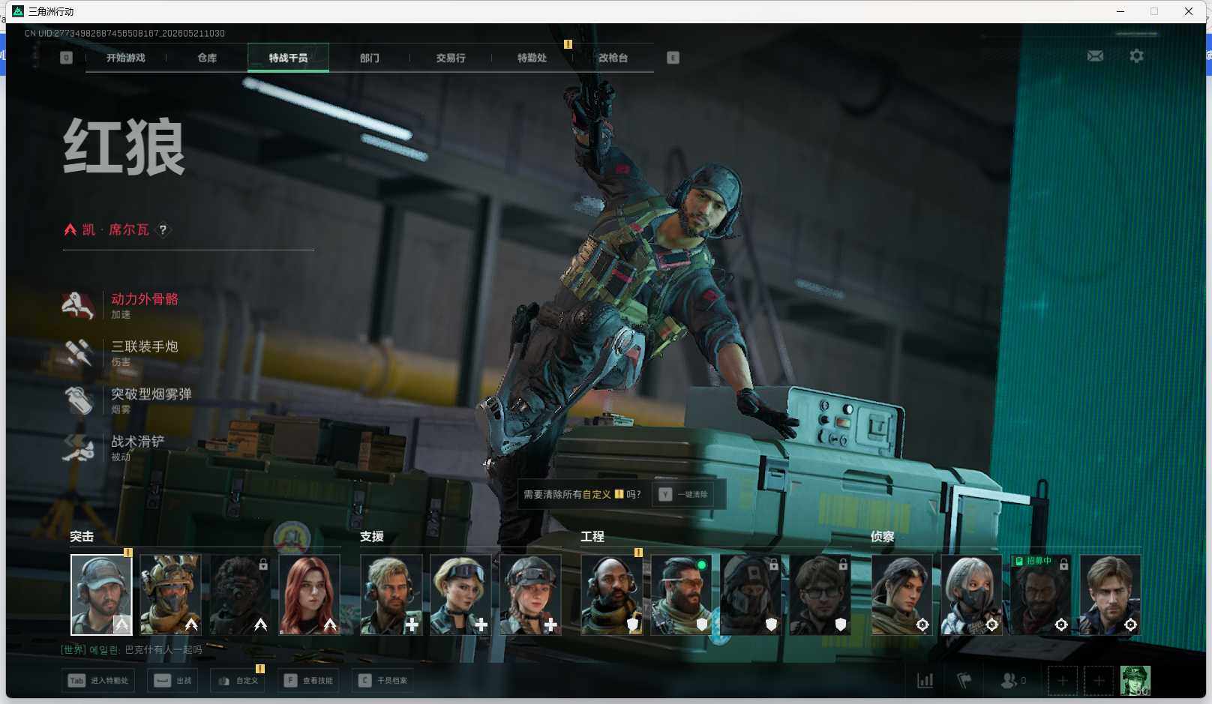This screenshot has height=704, width=1212.
Task: Click the 工程 category heading
Action: tap(592, 537)
